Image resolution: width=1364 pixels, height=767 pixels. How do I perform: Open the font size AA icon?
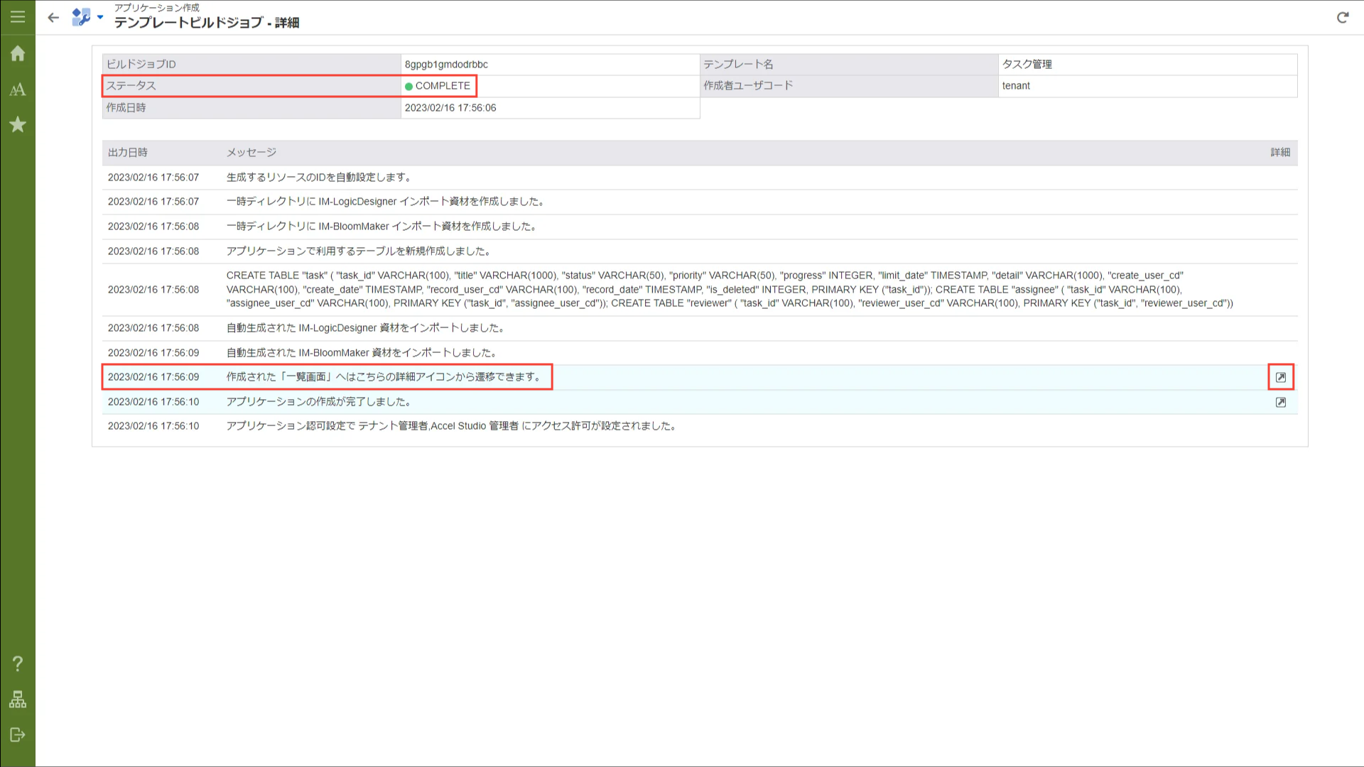pos(18,89)
